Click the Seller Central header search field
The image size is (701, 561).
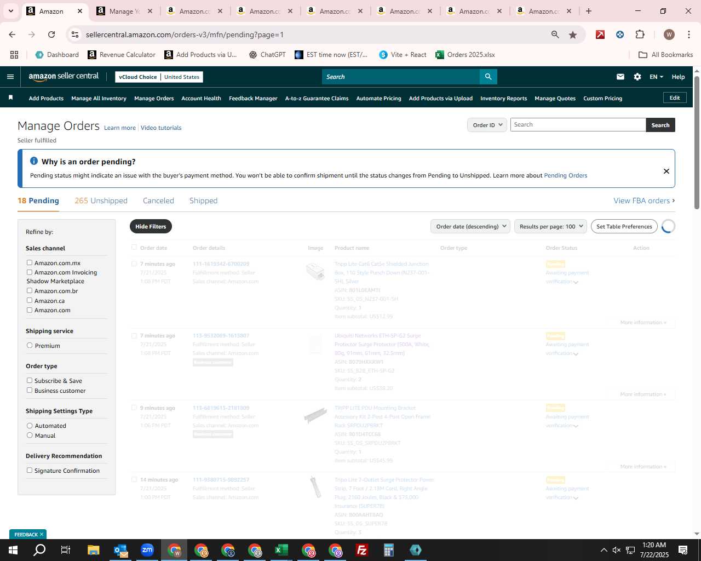point(401,77)
